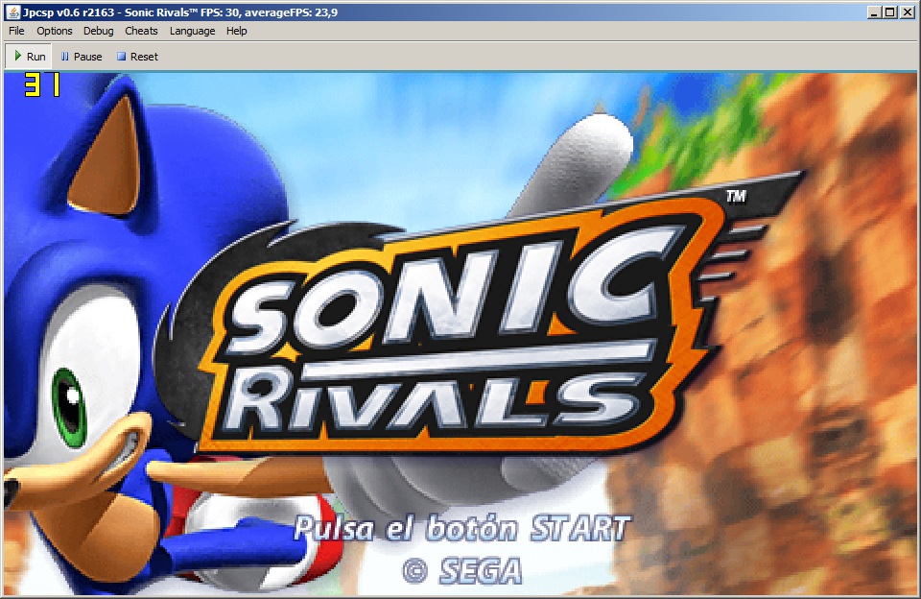
Task: Open the Cheats menu
Action: 141,31
